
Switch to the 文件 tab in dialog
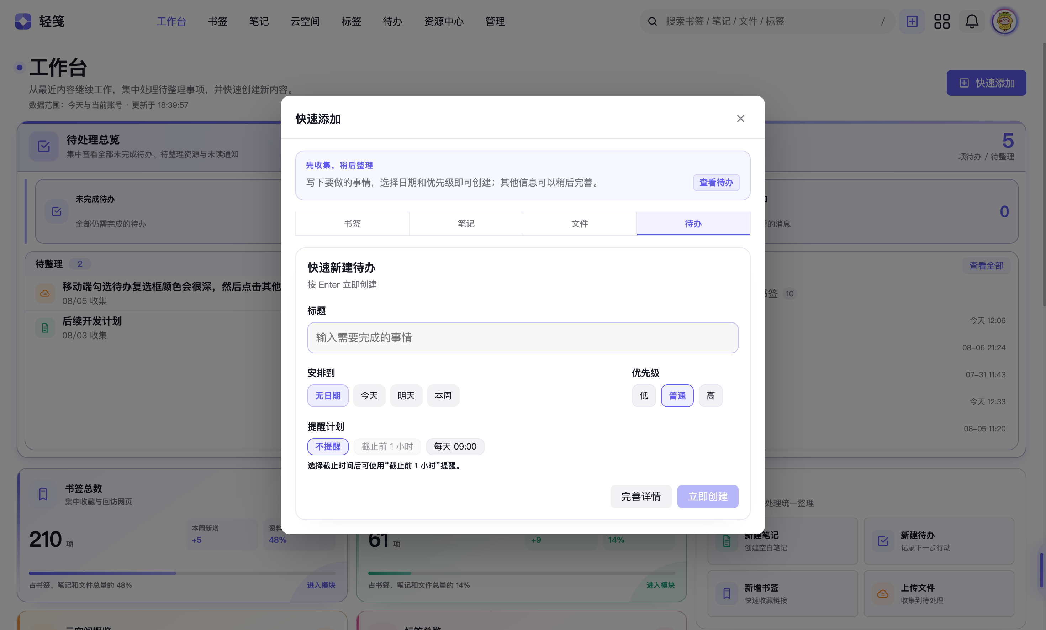(580, 224)
